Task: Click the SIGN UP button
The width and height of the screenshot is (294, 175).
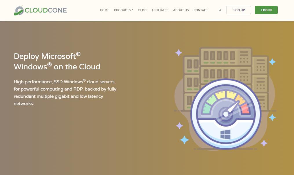Action: click(239, 10)
